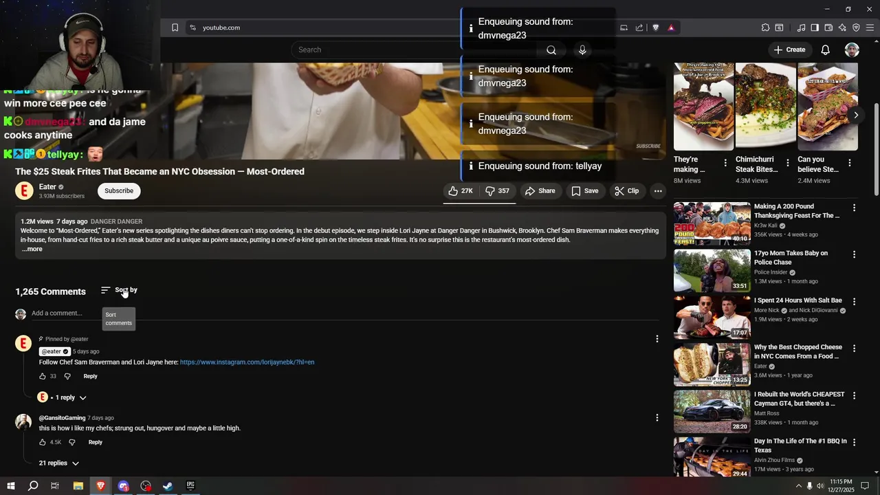Open options for #1 BBQ In Texas video

[x=855, y=443]
